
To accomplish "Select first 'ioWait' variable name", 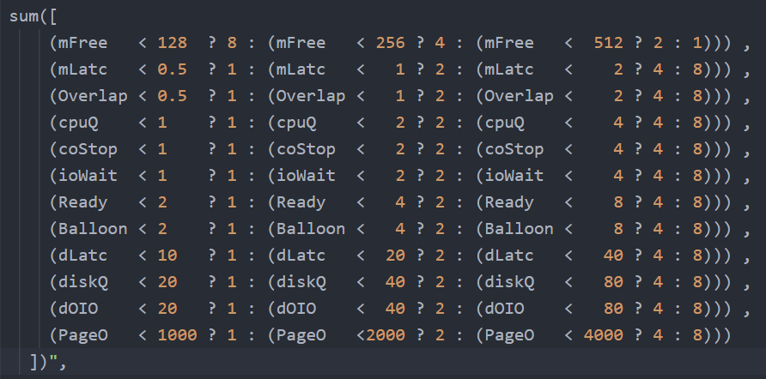I will point(88,176).
